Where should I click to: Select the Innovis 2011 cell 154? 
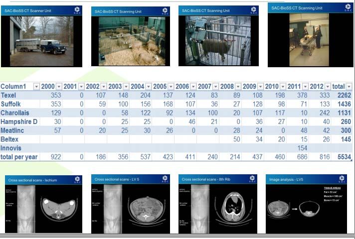pos(302,148)
